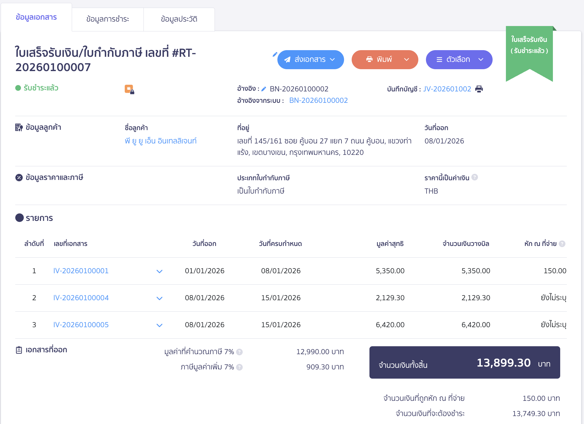Screen dimensions: 584x424
Task: Switch to the ข้อมูลการชำระ tab
Action: (108, 19)
